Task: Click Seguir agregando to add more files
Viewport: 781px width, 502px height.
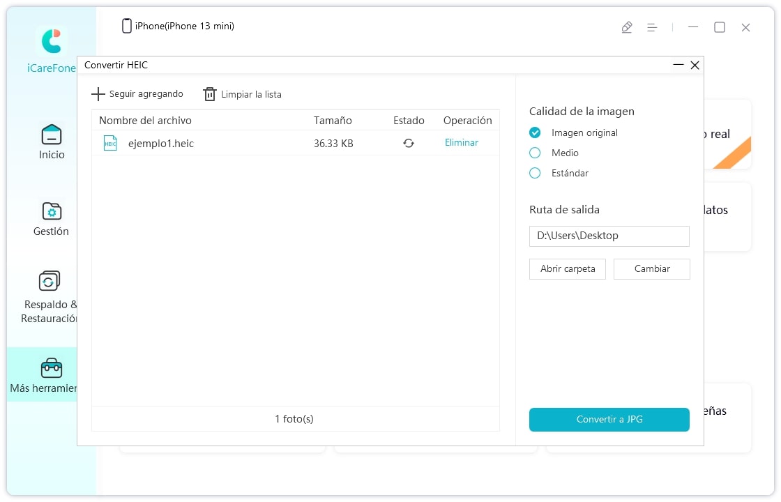Action: click(x=137, y=94)
